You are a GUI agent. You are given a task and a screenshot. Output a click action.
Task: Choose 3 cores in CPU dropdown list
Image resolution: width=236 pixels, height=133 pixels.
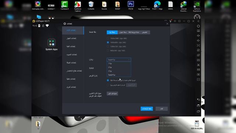119,71
